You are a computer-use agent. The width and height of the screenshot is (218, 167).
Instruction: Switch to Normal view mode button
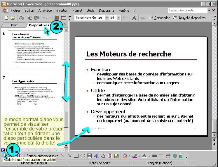click(3, 150)
